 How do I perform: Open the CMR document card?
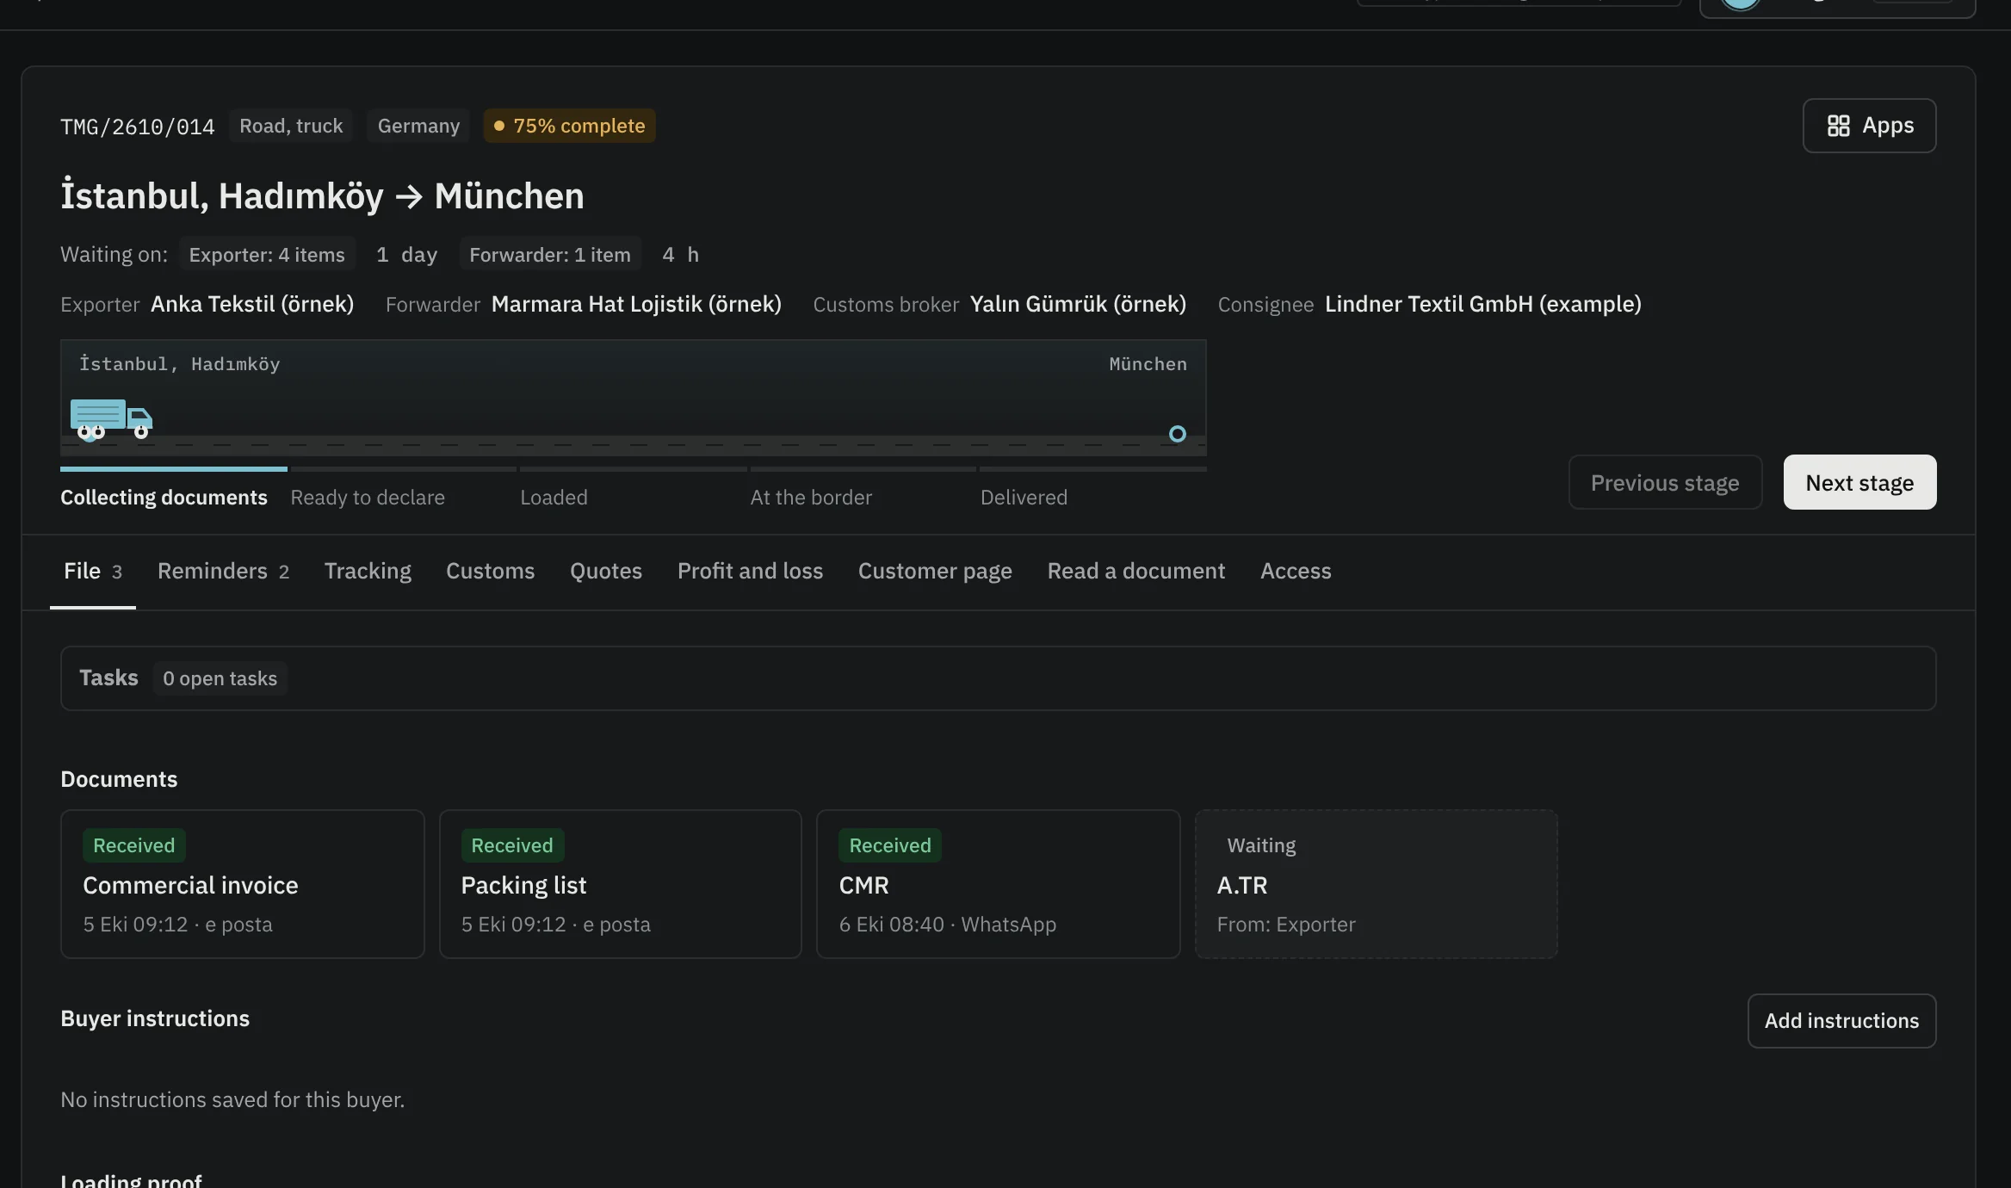point(998,884)
